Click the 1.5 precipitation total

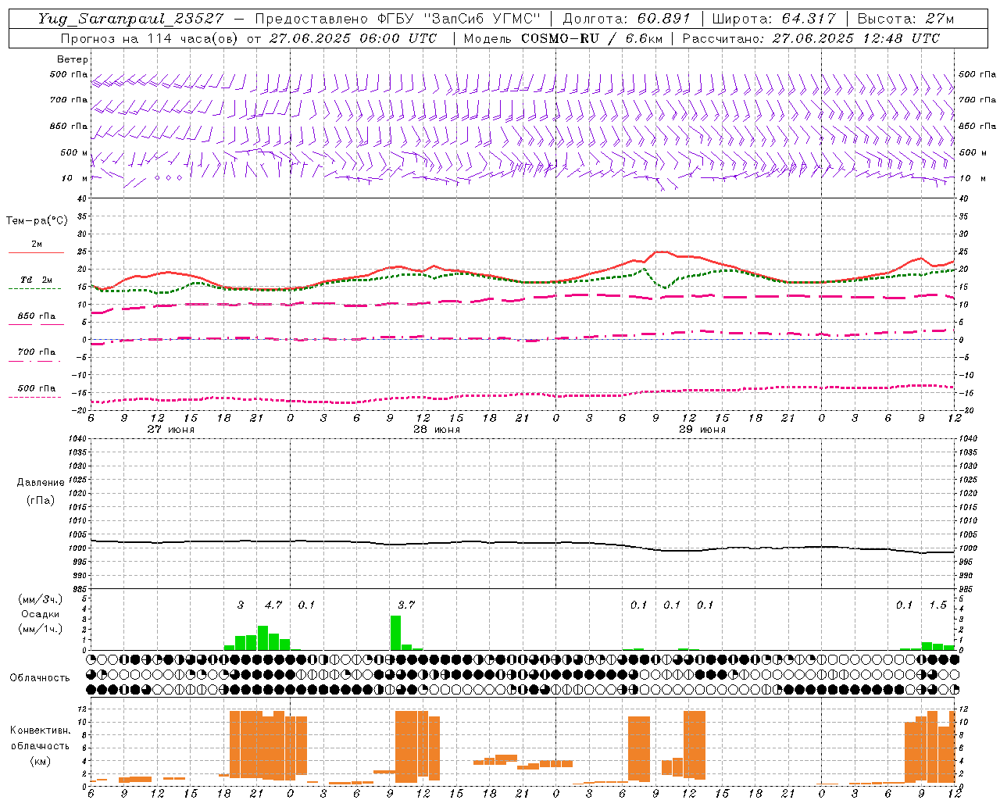[x=937, y=605]
